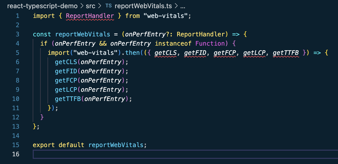Click the Function keyword on line 4
The width and height of the screenshot is (338, 164).
(x=210, y=43)
